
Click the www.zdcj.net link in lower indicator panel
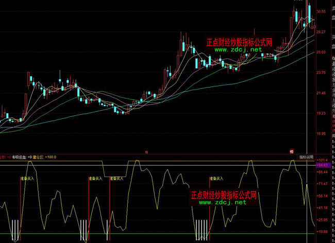tap(223, 202)
